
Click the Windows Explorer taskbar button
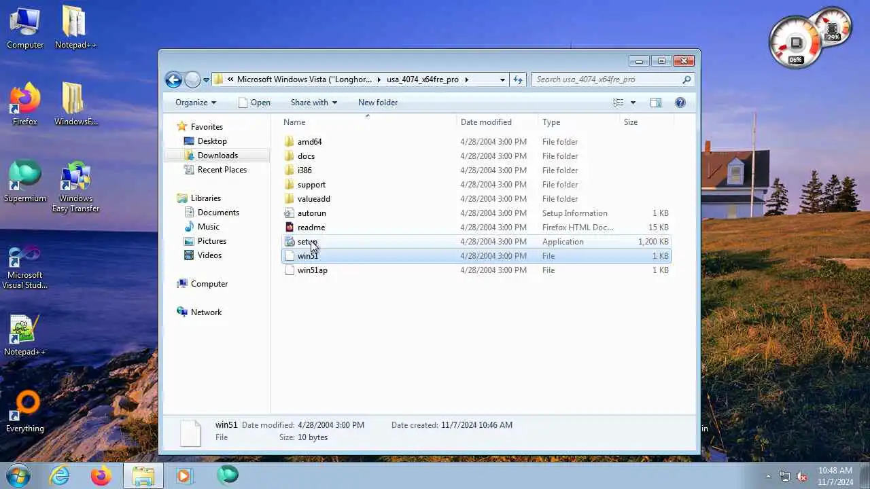143,475
